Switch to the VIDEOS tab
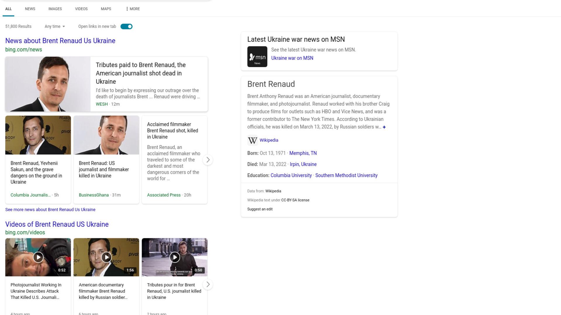The image size is (561, 315). 81,9
